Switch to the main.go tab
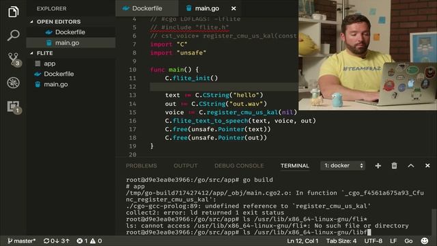 coord(210,8)
